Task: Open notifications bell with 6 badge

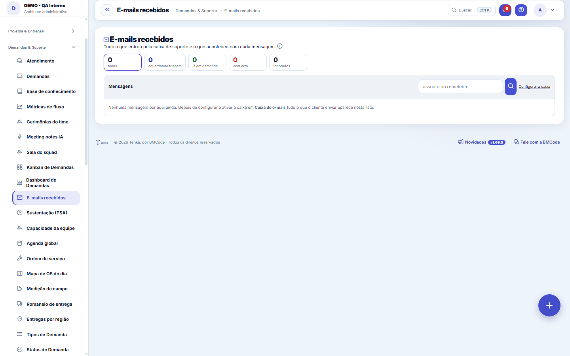Action: coord(505,10)
